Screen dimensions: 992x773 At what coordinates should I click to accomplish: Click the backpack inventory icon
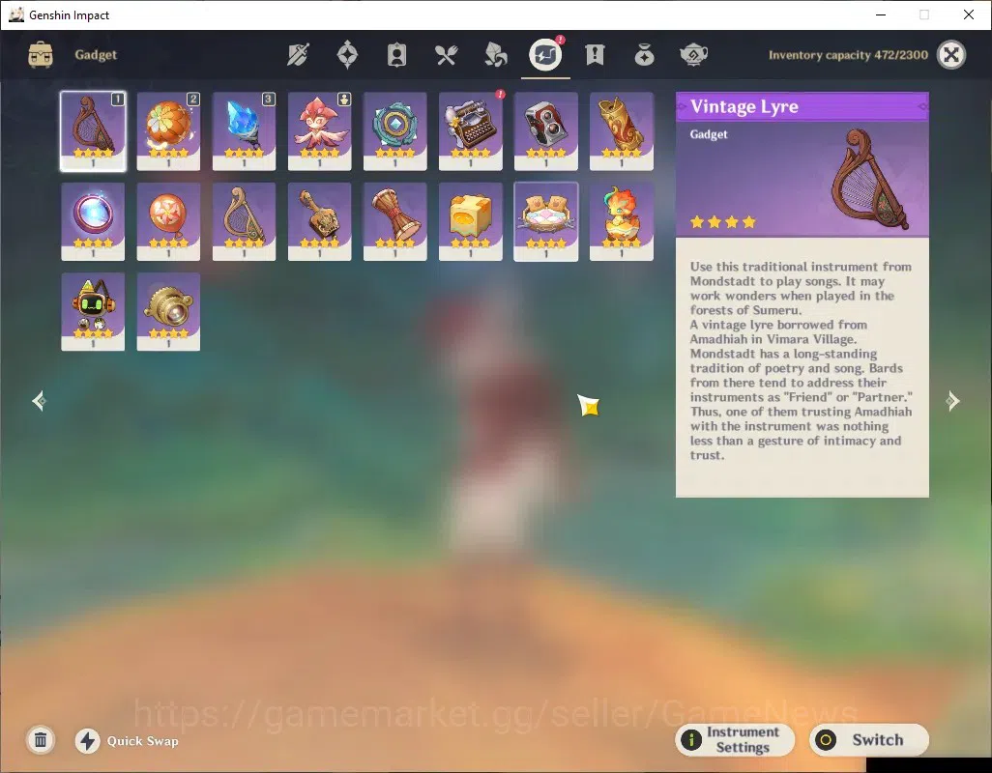pyautogui.click(x=41, y=55)
